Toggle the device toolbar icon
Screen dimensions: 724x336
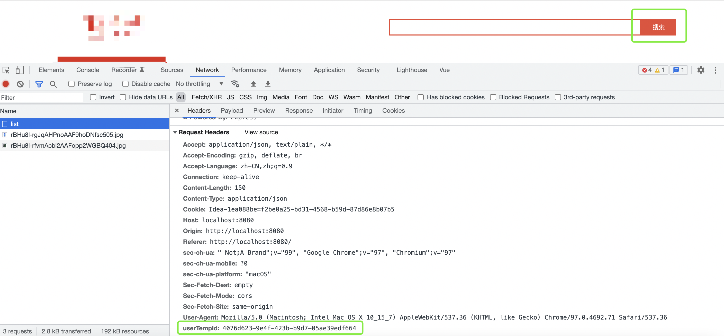19,70
